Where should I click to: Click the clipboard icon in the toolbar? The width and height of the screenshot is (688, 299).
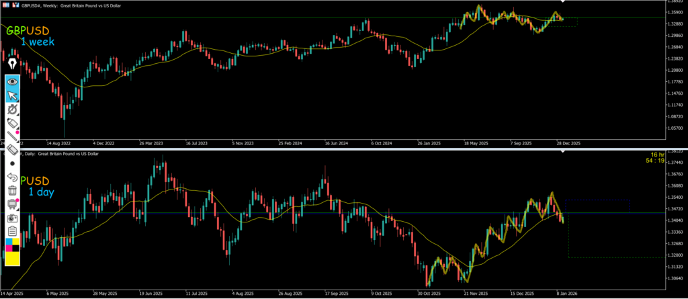point(12,231)
